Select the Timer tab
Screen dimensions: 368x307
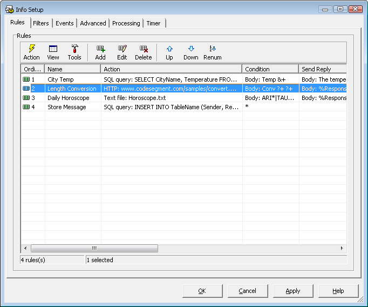click(x=154, y=23)
